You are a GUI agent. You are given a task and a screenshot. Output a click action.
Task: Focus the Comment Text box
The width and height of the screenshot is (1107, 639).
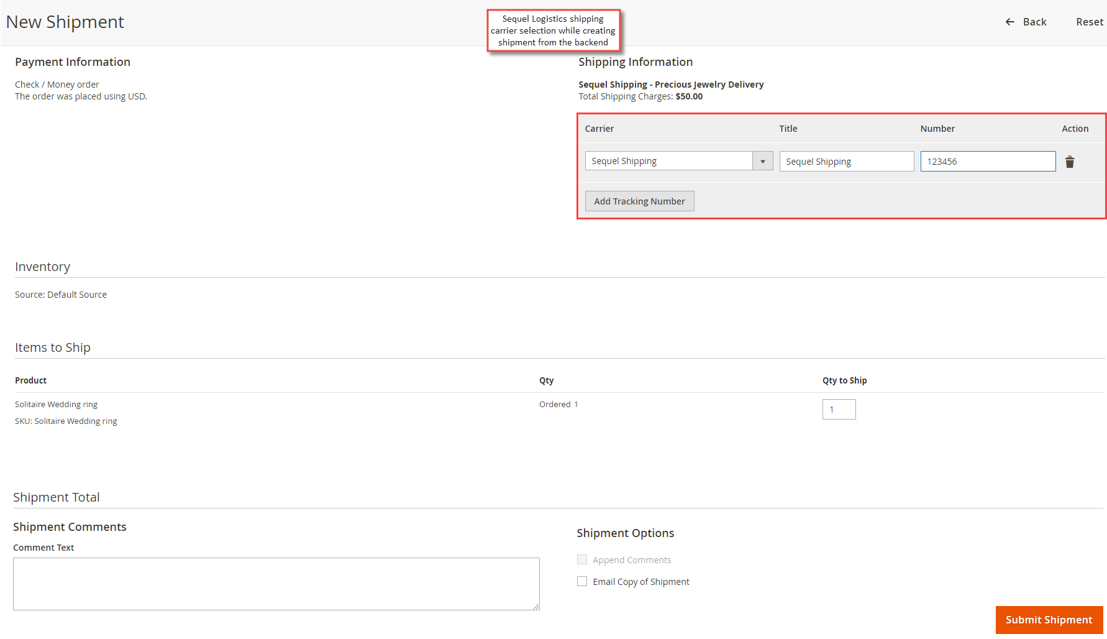pyautogui.click(x=276, y=583)
